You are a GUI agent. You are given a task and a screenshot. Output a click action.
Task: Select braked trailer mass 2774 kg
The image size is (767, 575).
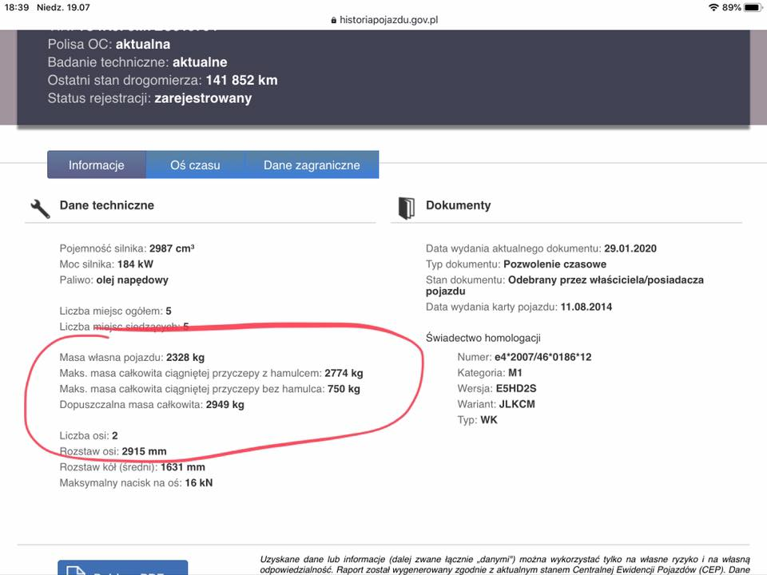click(x=344, y=373)
